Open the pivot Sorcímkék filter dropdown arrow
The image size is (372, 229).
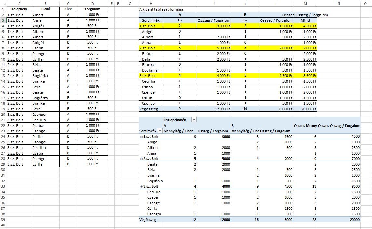(160, 131)
